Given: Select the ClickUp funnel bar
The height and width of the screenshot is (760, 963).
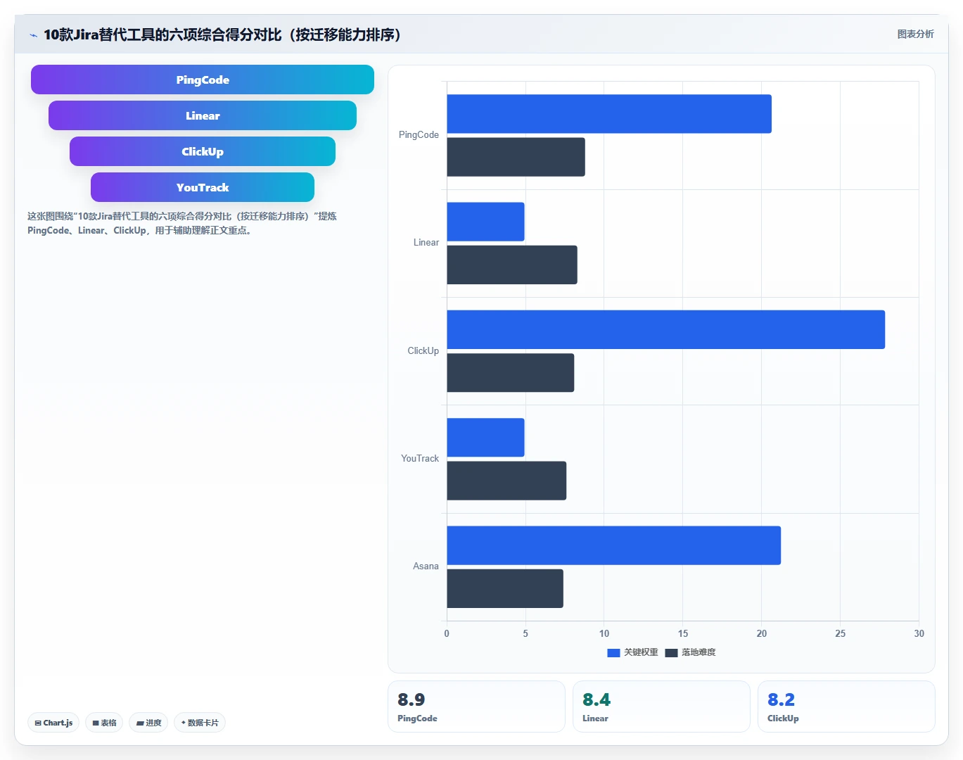Looking at the screenshot, I should pyautogui.click(x=203, y=151).
